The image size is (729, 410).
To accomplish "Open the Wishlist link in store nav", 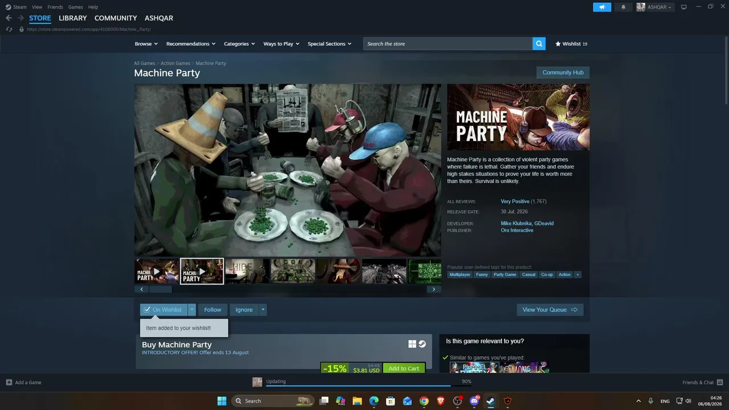I will click(571, 44).
